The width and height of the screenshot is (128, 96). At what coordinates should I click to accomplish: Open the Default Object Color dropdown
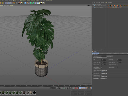tap(104, 70)
